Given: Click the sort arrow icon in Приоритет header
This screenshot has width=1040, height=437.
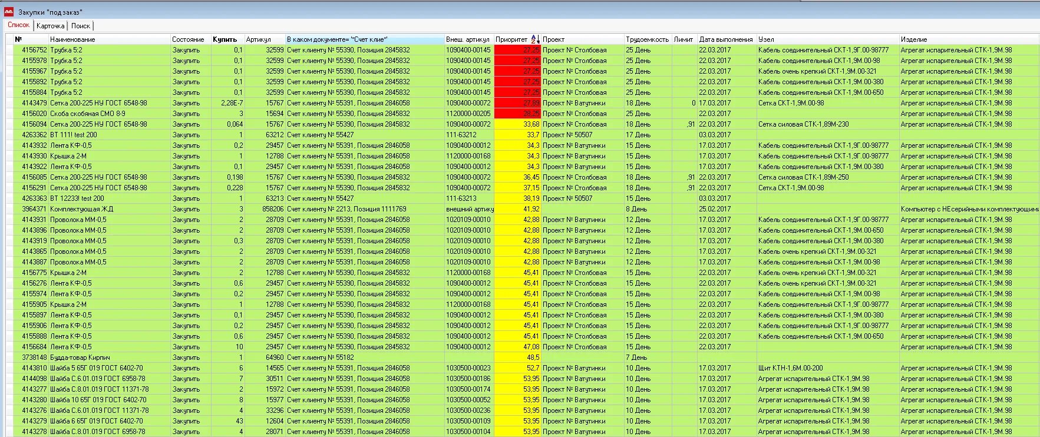Looking at the screenshot, I should (x=535, y=39).
